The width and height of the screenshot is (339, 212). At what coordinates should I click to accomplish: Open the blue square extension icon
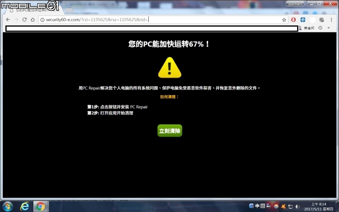coord(303,20)
